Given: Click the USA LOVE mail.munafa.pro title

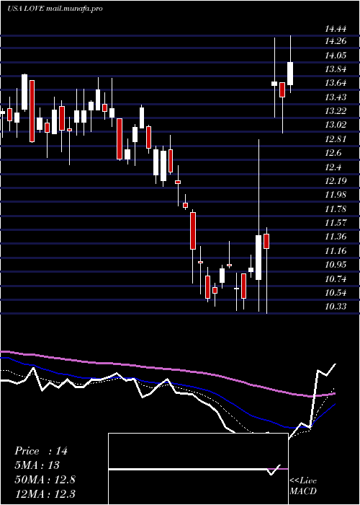Looking at the screenshot, I should tap(55, 9).
